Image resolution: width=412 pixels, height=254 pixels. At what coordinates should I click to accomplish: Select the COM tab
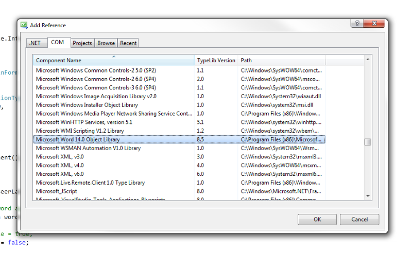pos(58,43)
